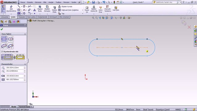The image size is (197, 111).
Task: Open Akıllı ölçümlendirme dropdown arrow
Action: 11,14
